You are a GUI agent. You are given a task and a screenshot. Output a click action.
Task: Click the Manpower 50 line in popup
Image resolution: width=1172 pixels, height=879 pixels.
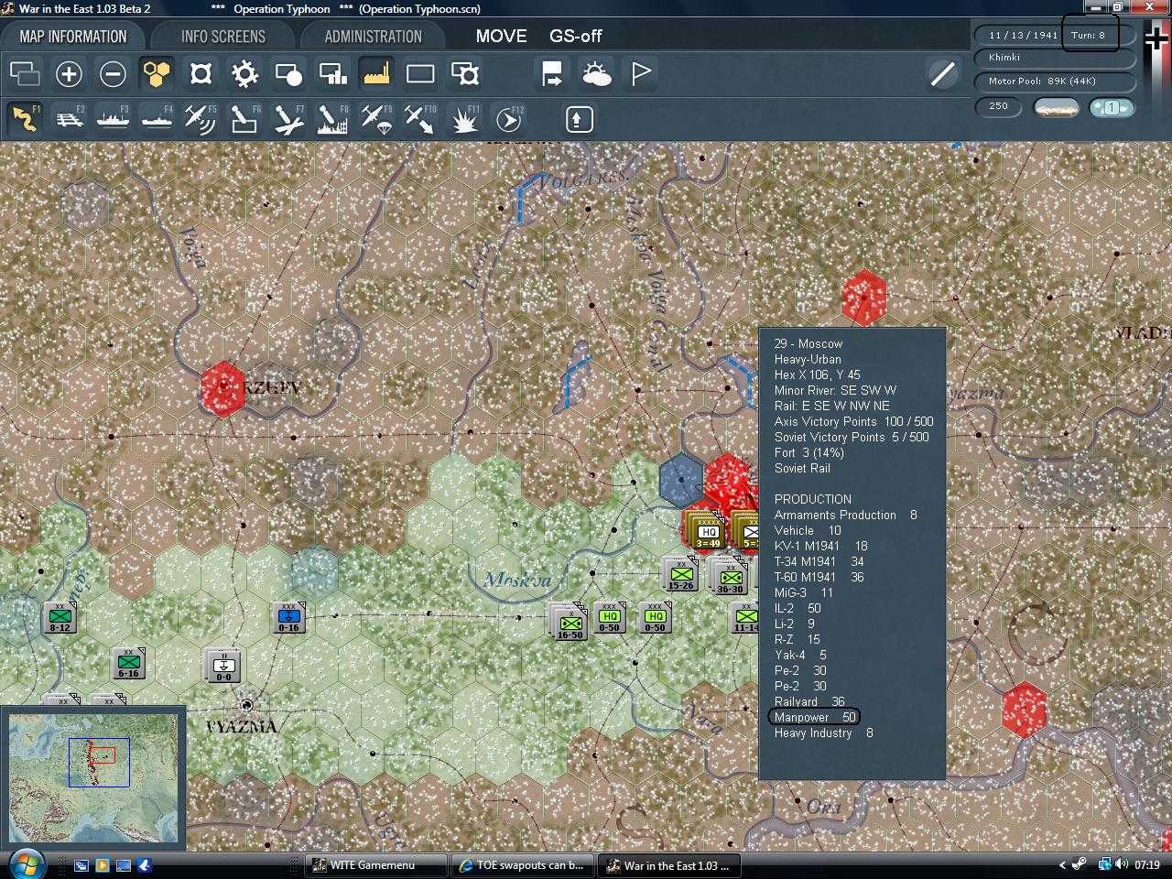click(x=814, y=717)
